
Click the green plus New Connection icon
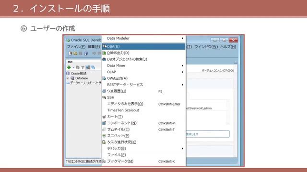tap(69, 67)
